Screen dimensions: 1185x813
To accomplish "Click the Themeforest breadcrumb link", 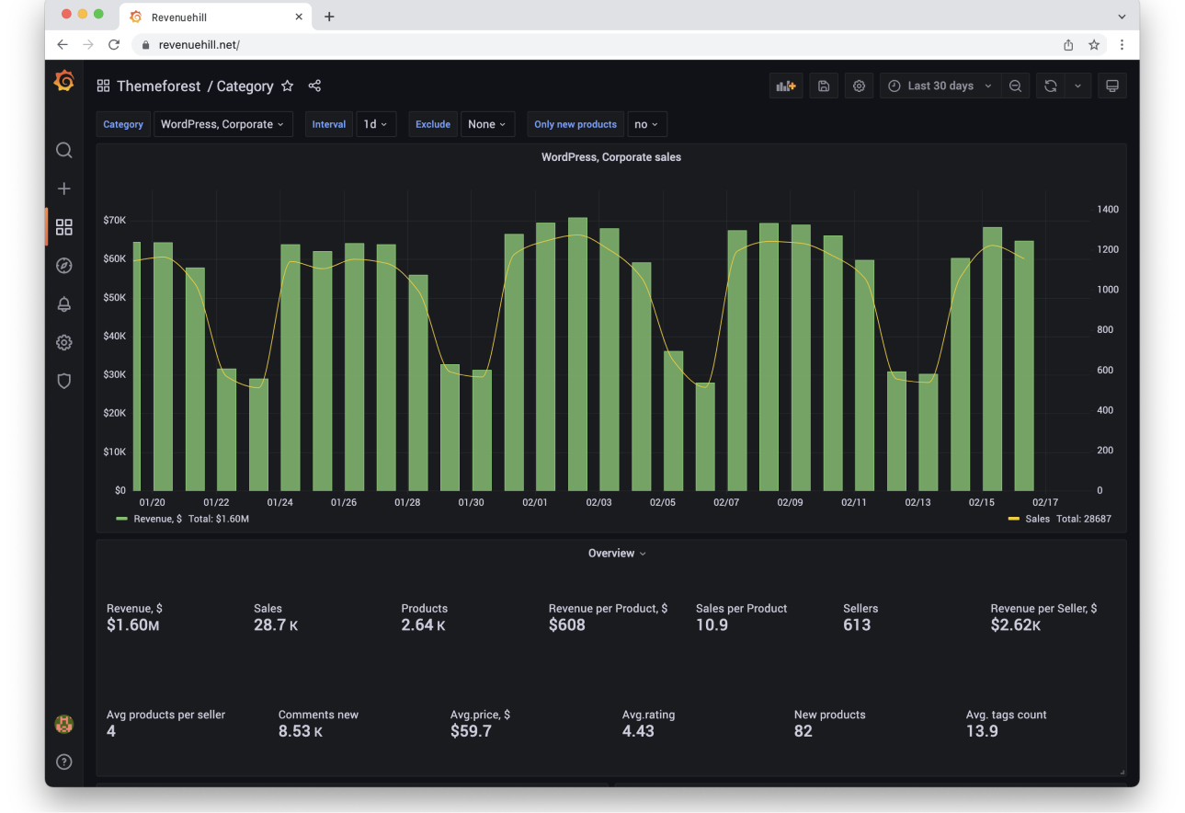I will 158,86.
